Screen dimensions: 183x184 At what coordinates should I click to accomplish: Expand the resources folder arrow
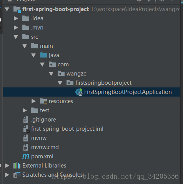[33, 101]
